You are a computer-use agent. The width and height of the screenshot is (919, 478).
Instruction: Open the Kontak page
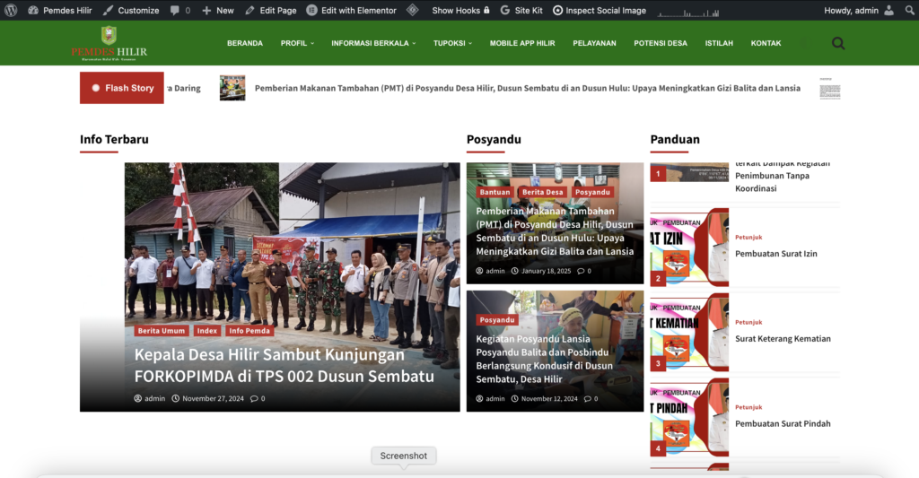(x=766, y=43)
